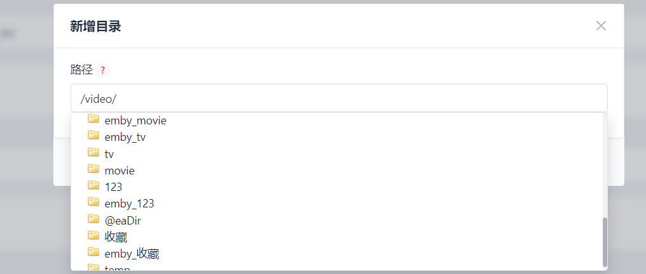Viewport: 646px width, 274px height.
Task: Select the partially visible temp folder
Action: pos(118,269)
